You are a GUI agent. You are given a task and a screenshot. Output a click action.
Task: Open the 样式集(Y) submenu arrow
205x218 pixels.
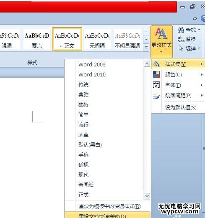(202, 64)
